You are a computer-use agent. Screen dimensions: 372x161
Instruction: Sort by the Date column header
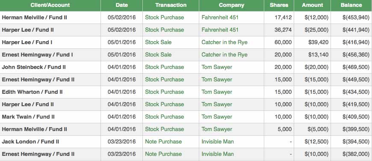point(122,5)
